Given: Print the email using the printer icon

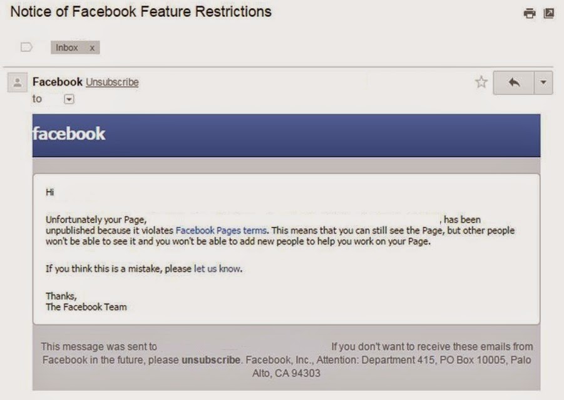Looking at the screenshot, I should (x=530, y=13).
